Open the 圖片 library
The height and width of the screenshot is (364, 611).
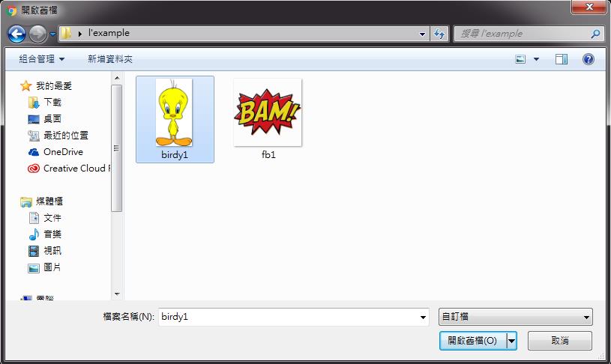tap(52, 267)
